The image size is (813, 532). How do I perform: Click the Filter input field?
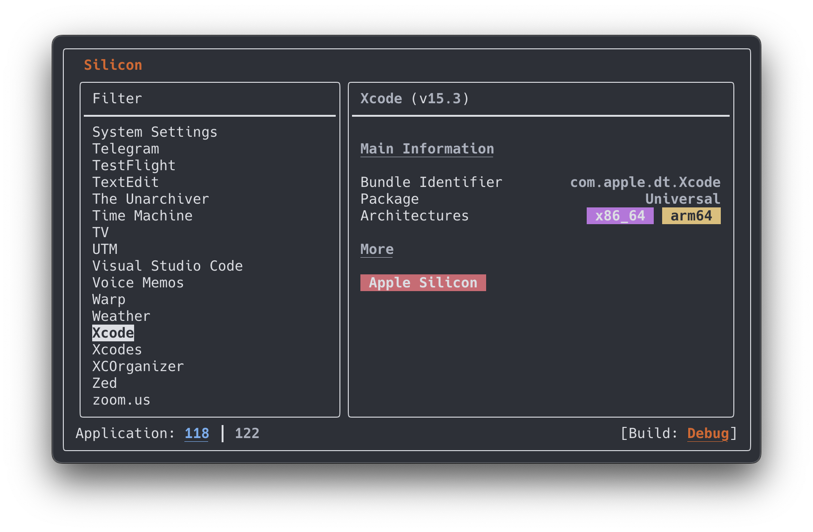coord(210,99)
